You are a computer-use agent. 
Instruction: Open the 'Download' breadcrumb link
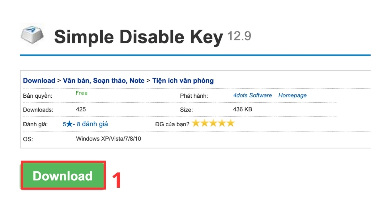pyautogui.click(x=39, y=80)
